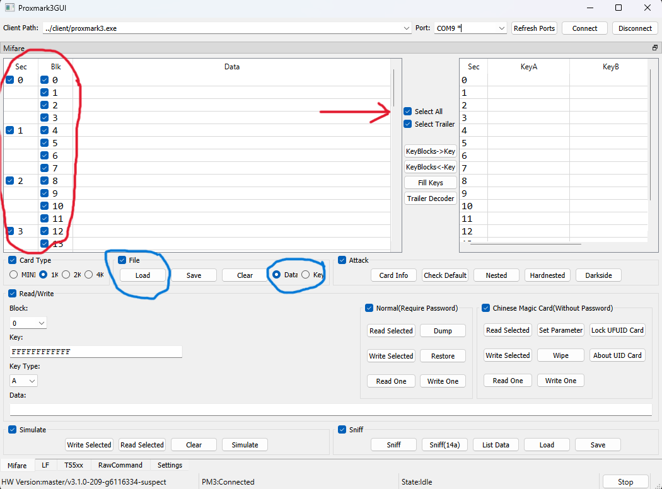
Task: Click the Stop button in status bar
Action: [x=625, y=482]
